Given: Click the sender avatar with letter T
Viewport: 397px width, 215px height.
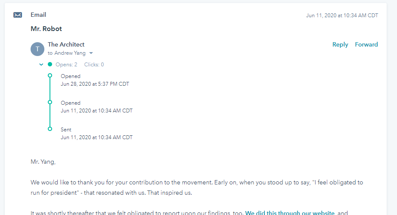Looking at the screenshot, I should click(x=37, y=49).
